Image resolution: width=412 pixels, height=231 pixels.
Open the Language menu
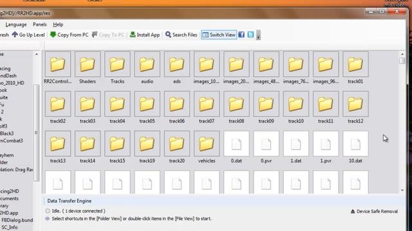coord(16,24)
